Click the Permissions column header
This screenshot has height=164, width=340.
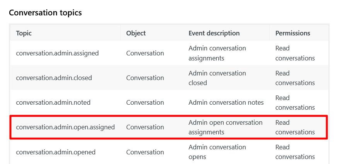point(292,33)
